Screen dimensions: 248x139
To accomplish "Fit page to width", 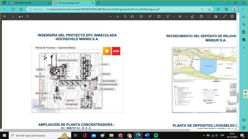I will point(132,17).
